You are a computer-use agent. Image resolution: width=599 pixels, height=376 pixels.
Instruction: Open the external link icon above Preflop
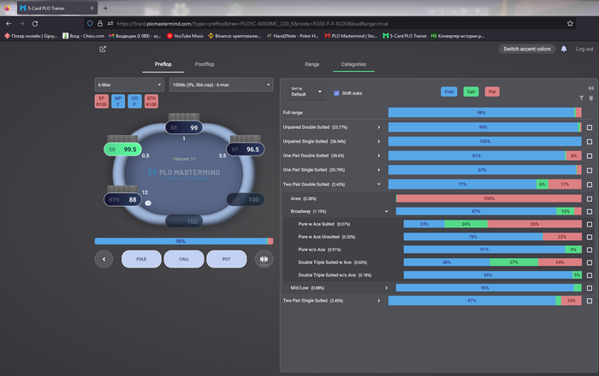(x=103, y=49)
